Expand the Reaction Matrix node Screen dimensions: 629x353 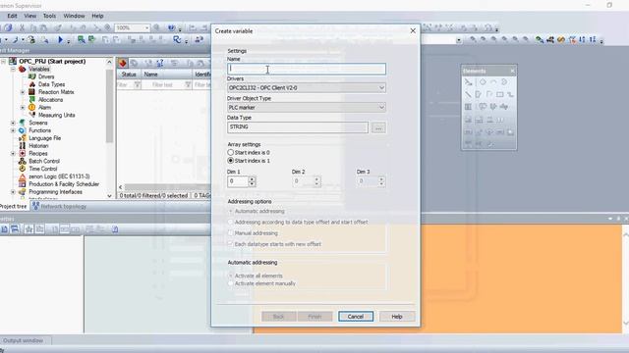(23, 92)
